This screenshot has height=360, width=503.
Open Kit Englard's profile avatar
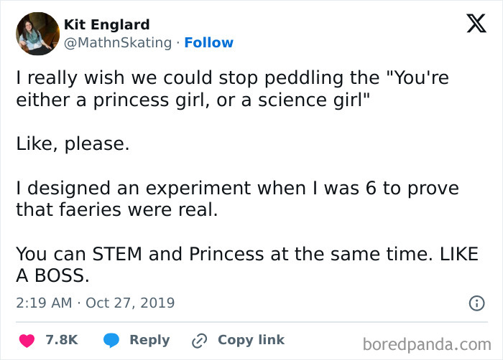37,34
